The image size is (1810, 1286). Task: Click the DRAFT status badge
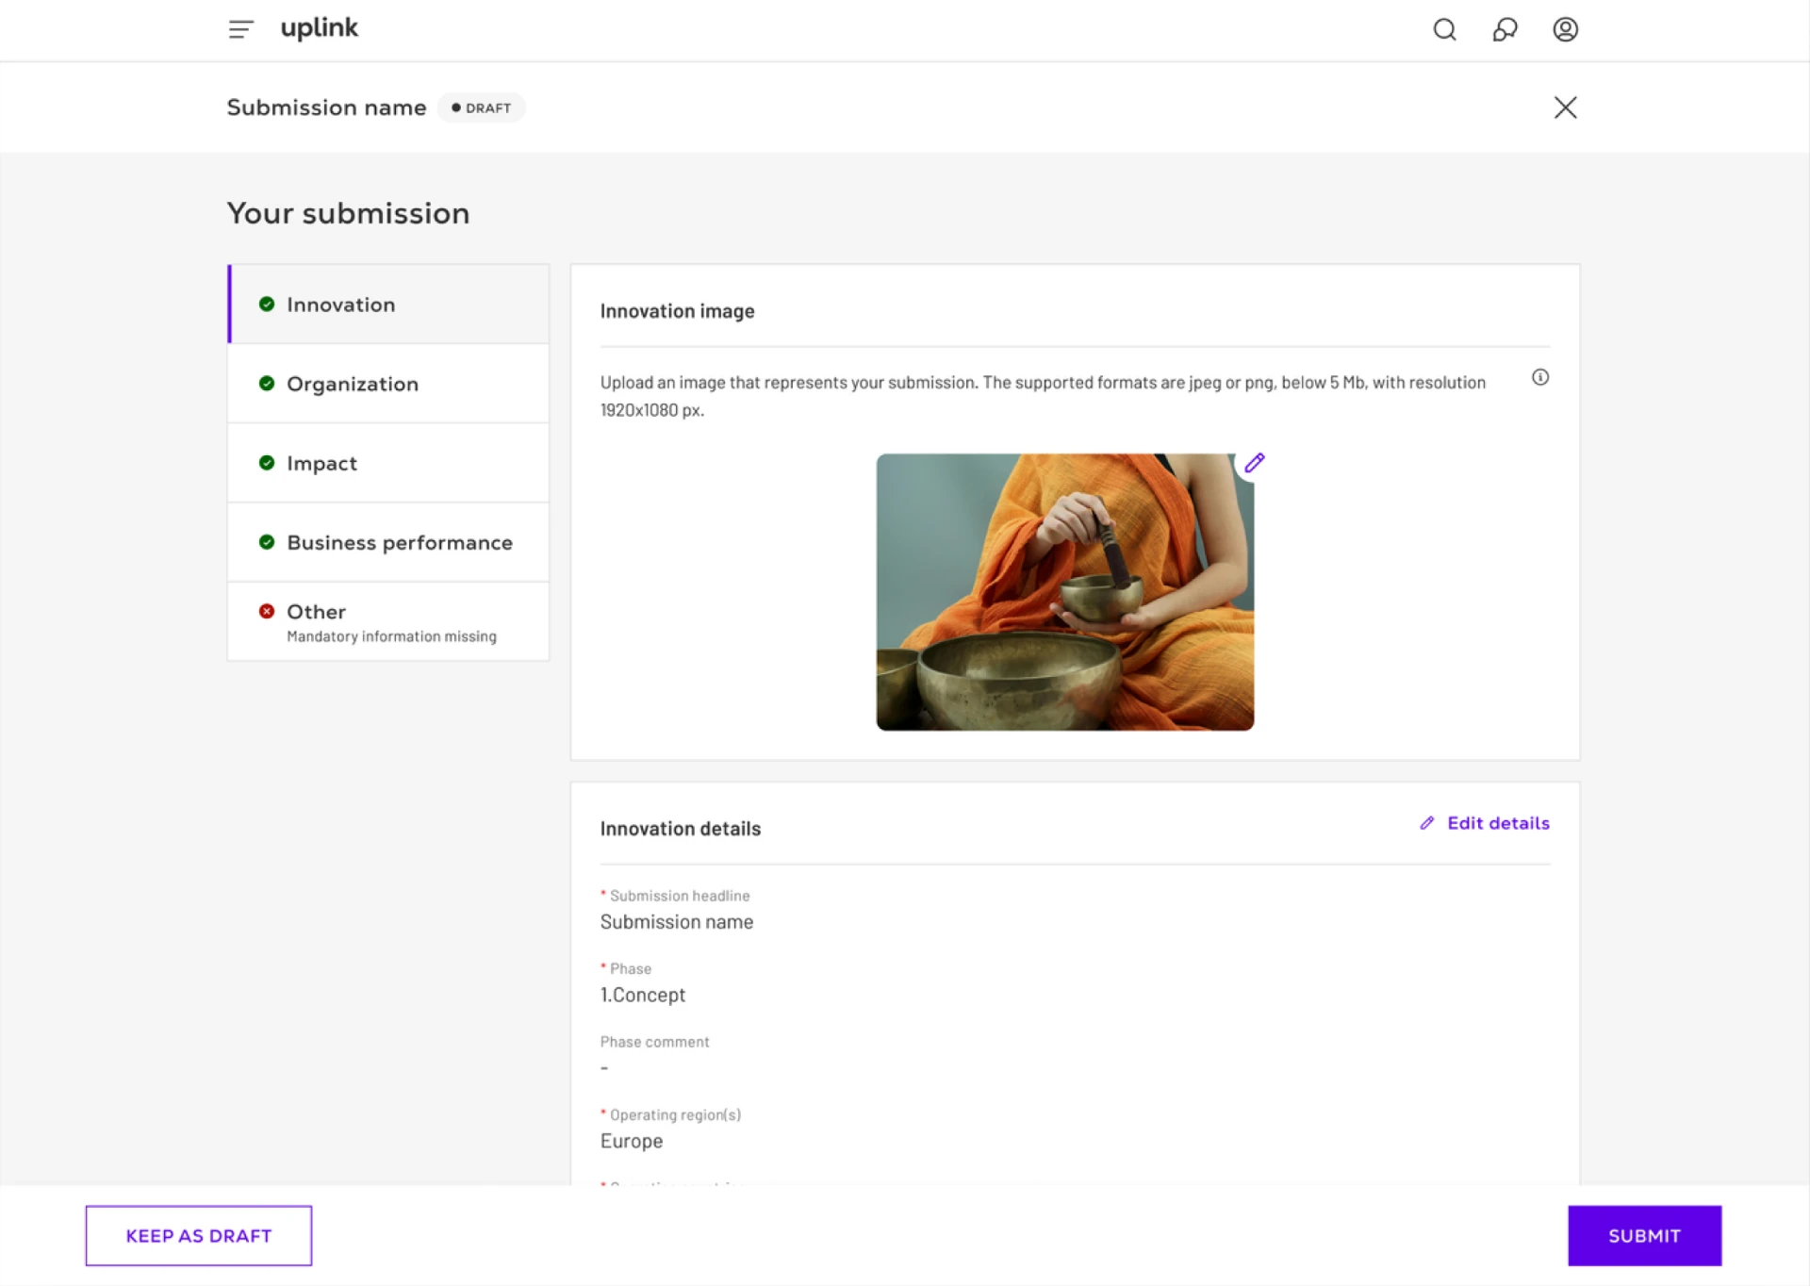pyautogui.click(x=481, y=107)
